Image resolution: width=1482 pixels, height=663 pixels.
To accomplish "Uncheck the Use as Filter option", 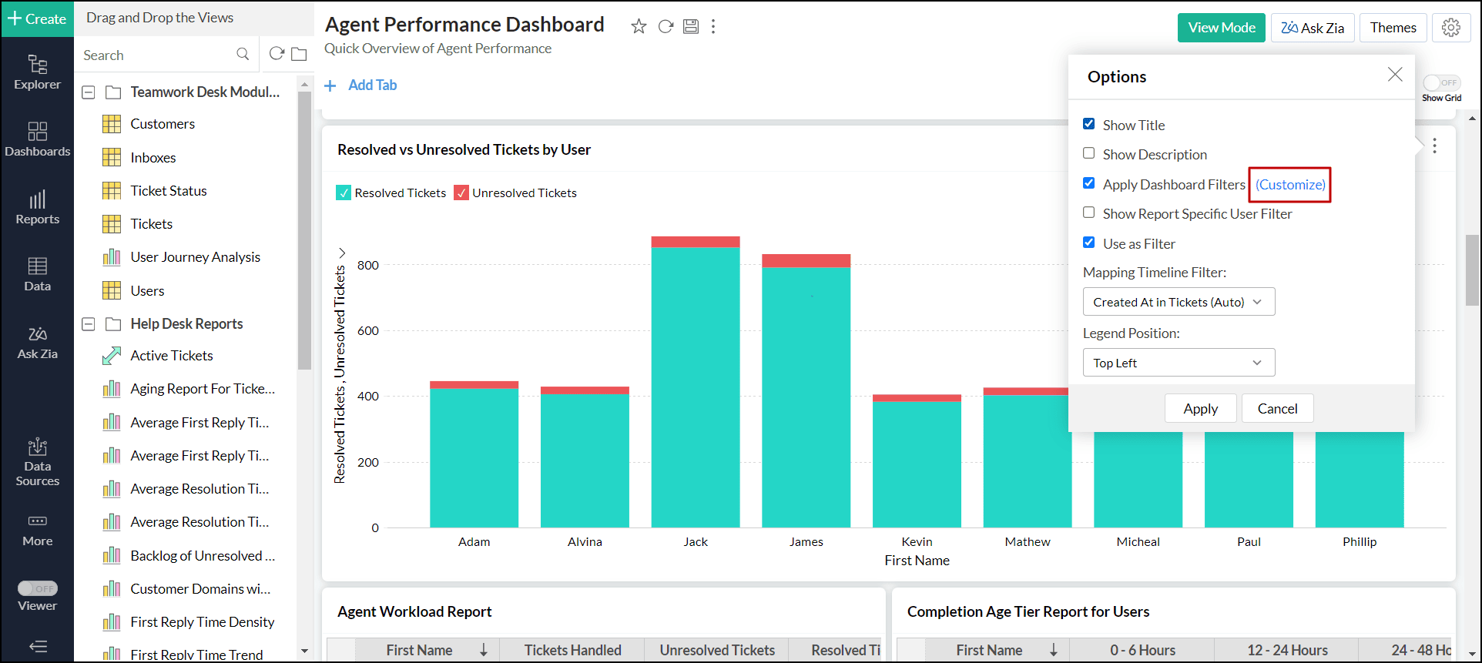I will [1089, 243].
